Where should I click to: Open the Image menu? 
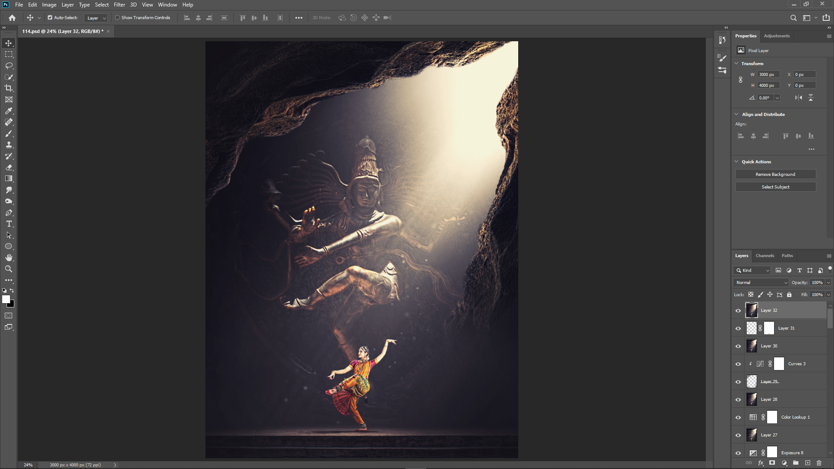coord(49,5)
